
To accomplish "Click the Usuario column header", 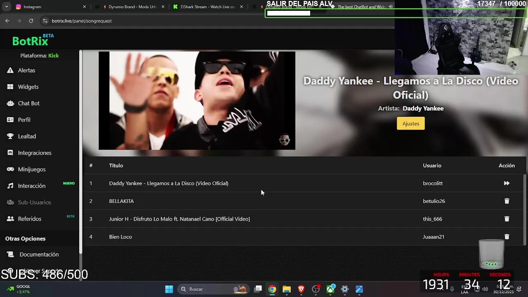I will tap(432, 165).
